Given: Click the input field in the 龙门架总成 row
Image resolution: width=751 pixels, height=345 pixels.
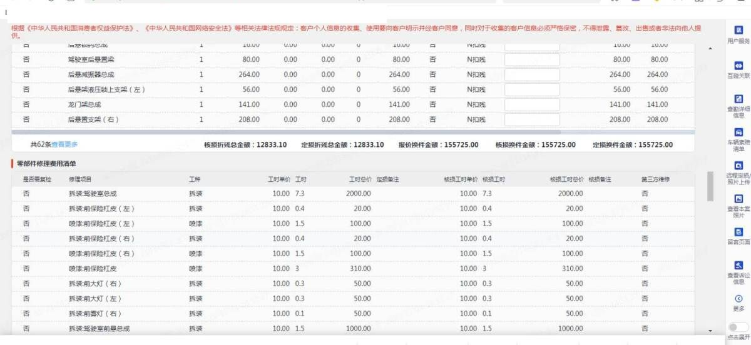Looking at the screenshot, I should pos(532,104).
